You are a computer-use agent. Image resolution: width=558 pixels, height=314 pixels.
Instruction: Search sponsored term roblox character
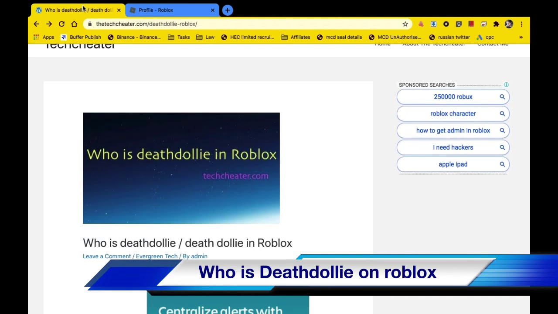[x=453, y=114]
